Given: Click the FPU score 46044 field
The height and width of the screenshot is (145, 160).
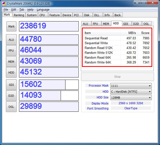Looking at the screenshot, I should pyautogui.click(x=49, y=51).
